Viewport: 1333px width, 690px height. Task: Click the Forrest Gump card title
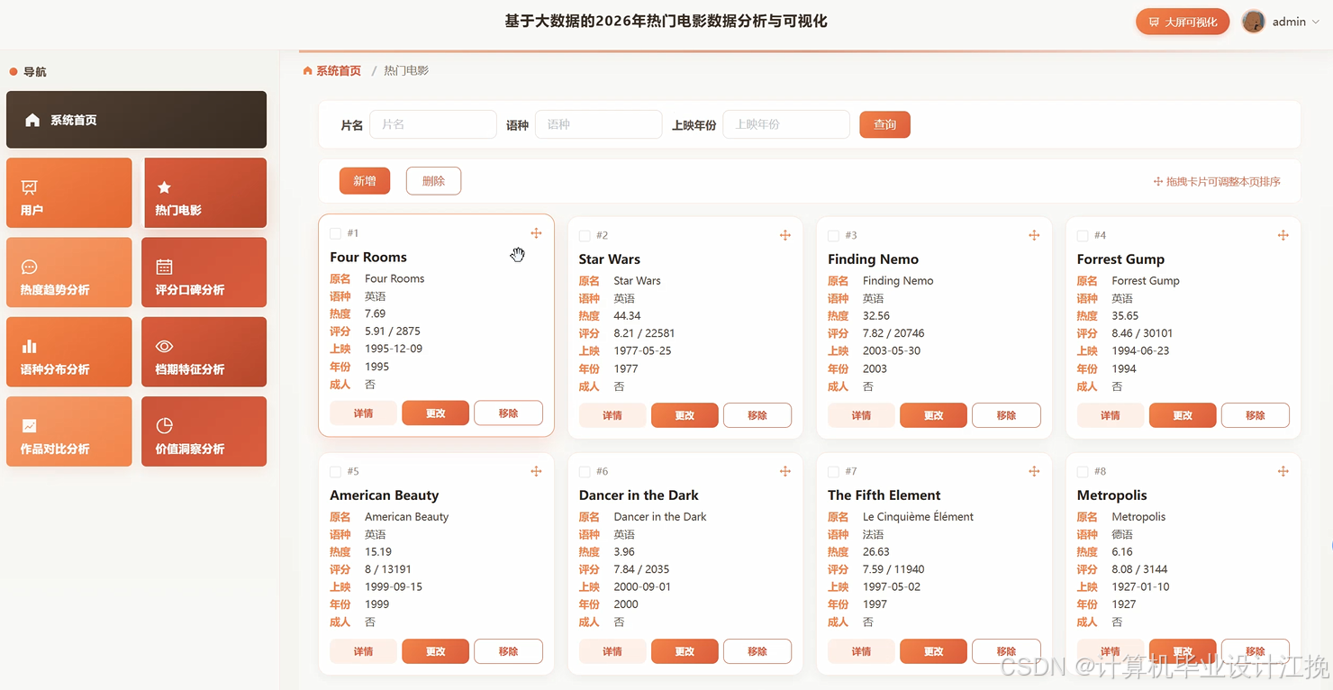coord(1120,259)
